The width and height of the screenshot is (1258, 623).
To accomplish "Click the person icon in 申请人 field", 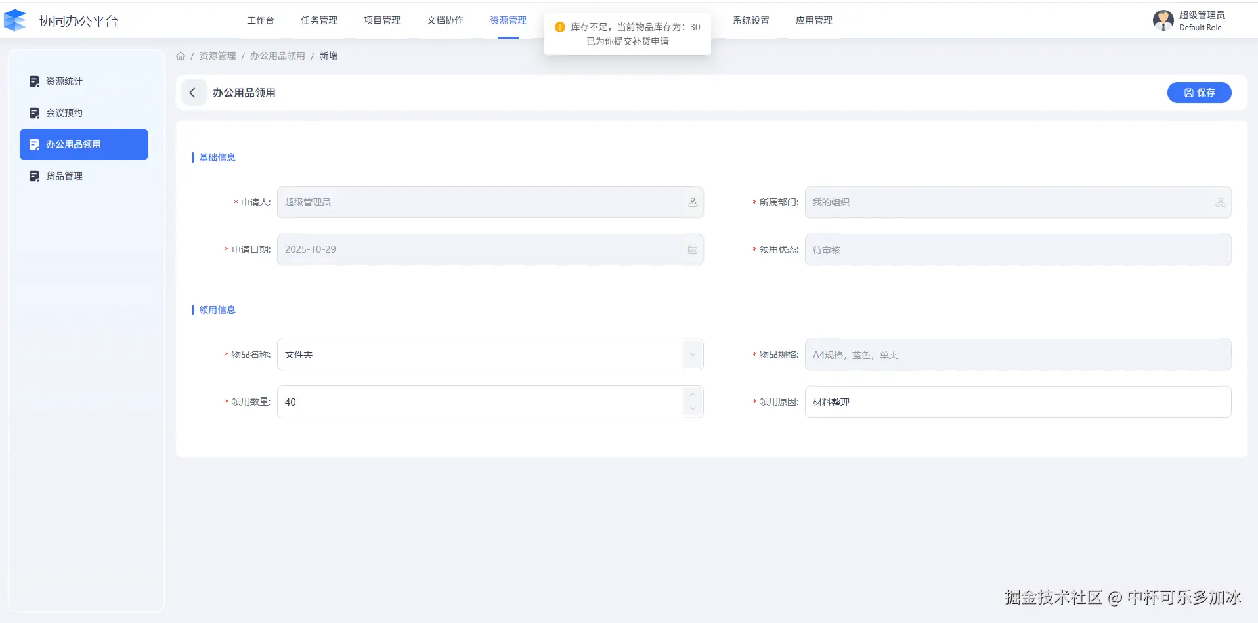I will click(692, 202).
